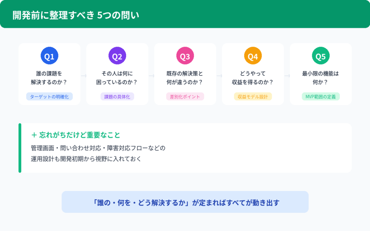Click the 収益モデル設計 yellow tag
Viewport: 370px width, 231px height.
point(253,96)
